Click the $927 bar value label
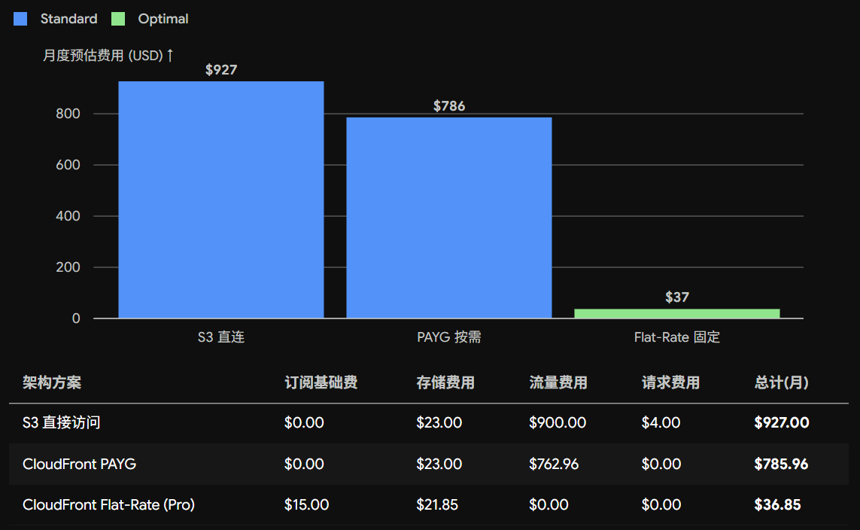Viewport: 860px width, 530px height. (221, 70)
